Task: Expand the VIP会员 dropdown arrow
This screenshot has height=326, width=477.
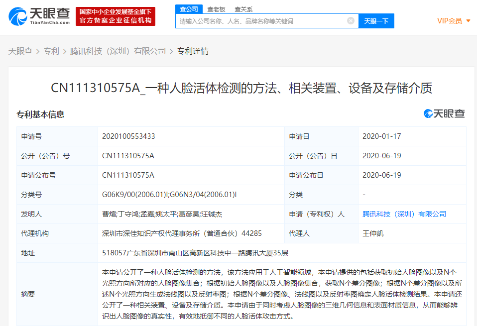Action: 468,21
